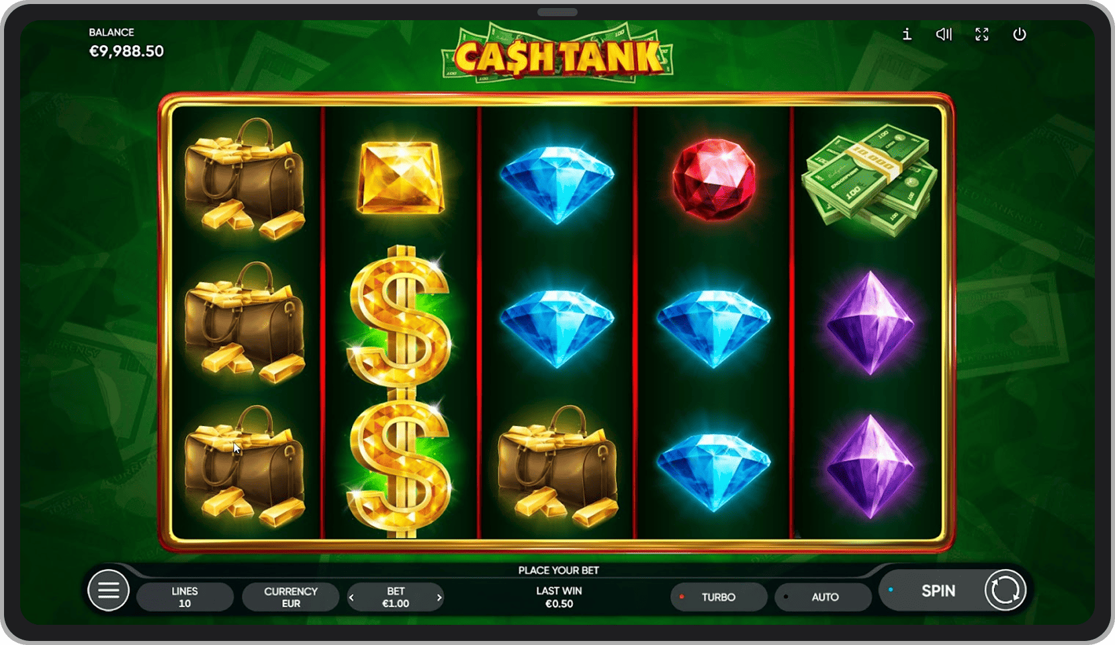Open the Lines 10 selector

click(x=185, y=597)
